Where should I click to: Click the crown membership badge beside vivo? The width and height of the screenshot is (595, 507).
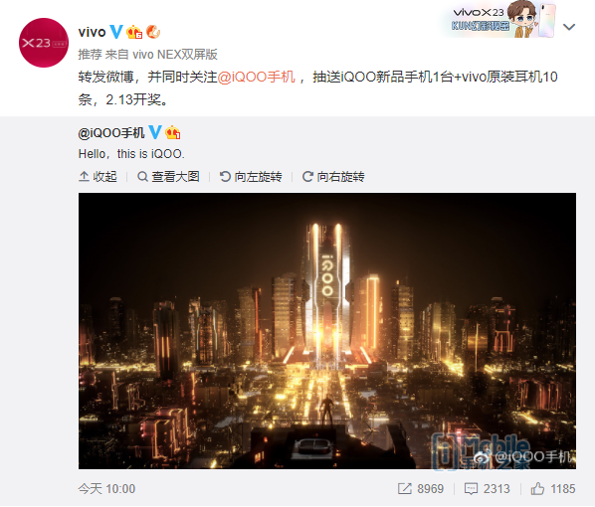[134, 32]
